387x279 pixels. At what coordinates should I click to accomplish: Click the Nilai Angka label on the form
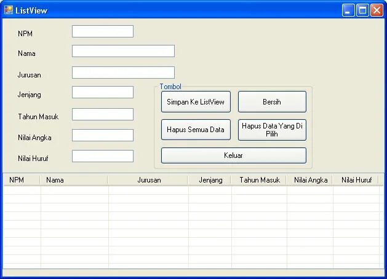point(34,138)
